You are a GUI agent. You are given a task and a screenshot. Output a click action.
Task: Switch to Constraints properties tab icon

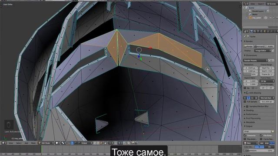tap(268, 31)
